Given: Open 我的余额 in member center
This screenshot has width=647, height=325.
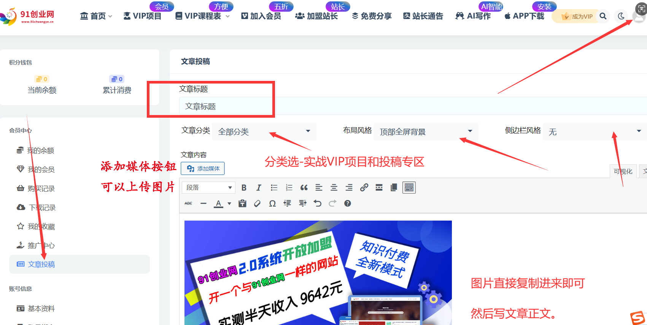Looking at the screenshot, I should tap(35, 150).
